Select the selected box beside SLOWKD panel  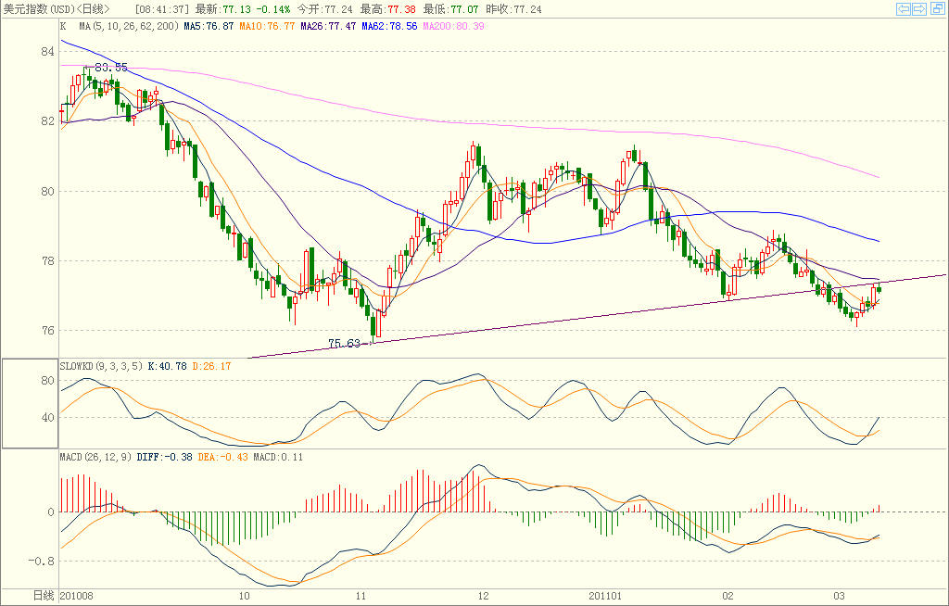30,403
